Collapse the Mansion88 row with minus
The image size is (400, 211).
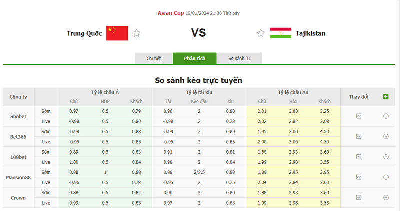pyautogui.click(x=386, y=177)
